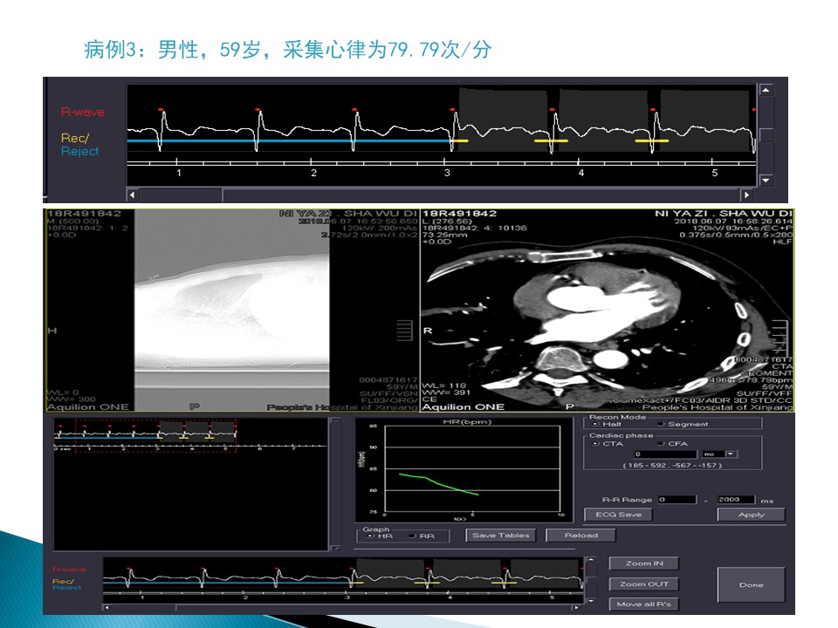The height and width of the screenshot is (628, 838).
Task: Click Save Tables
Action: [x=501, y=535]
